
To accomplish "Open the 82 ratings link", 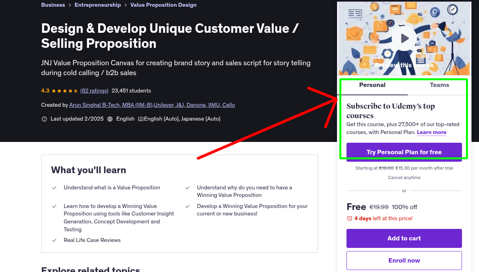I will (94, 91).
